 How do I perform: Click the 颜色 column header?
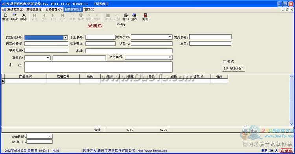coord(90,76)
